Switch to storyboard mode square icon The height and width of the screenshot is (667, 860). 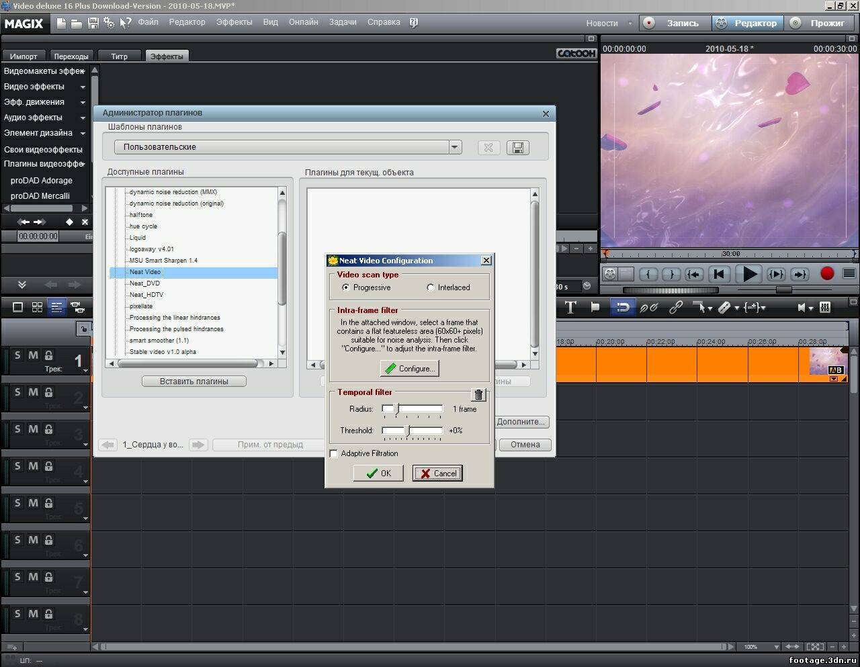pos(18,307)
